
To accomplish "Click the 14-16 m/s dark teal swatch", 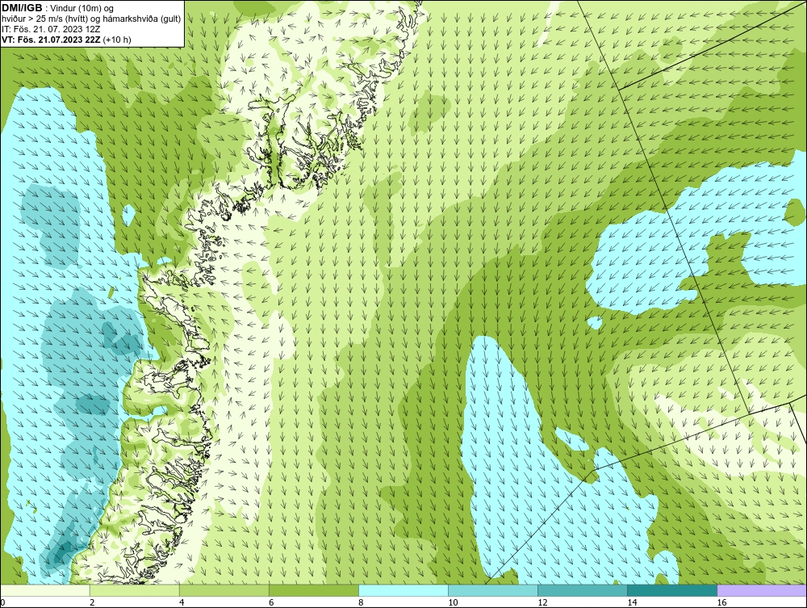I will [x=671, y=590].
